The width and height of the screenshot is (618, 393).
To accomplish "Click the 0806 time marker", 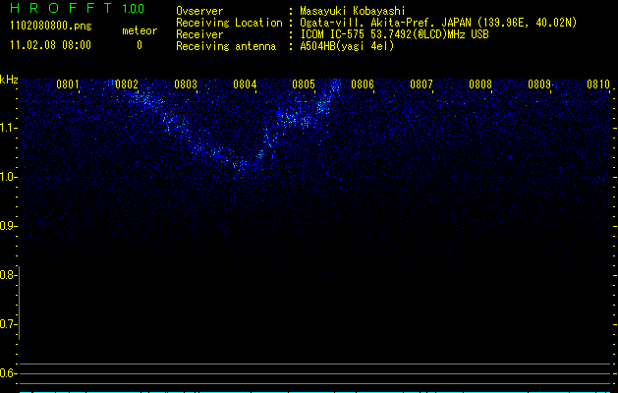I will pos(363,84).
